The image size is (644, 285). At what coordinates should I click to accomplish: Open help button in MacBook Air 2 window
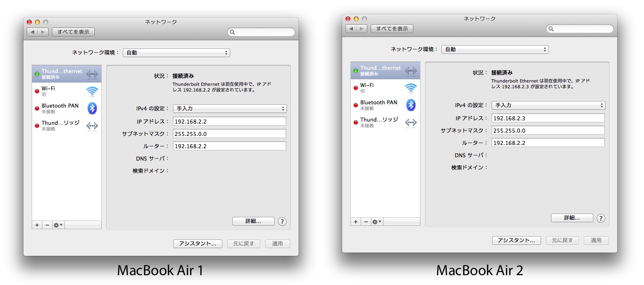pyautogui.click(x=601, y=218)
